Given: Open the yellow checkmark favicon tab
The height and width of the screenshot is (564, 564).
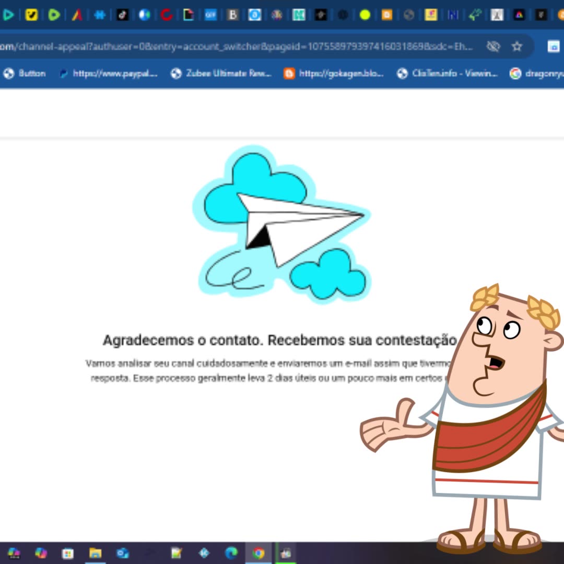Looking at the screenshot, I should (31, 15).
